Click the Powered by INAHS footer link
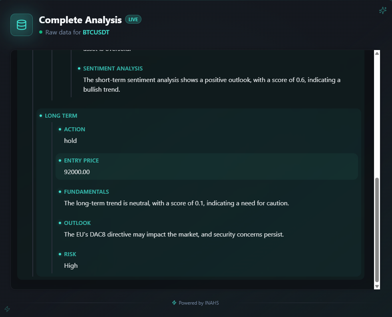Image resolution: width=392 pixels, height=317 pixels. pyautogui.click(x=199, y=303)
